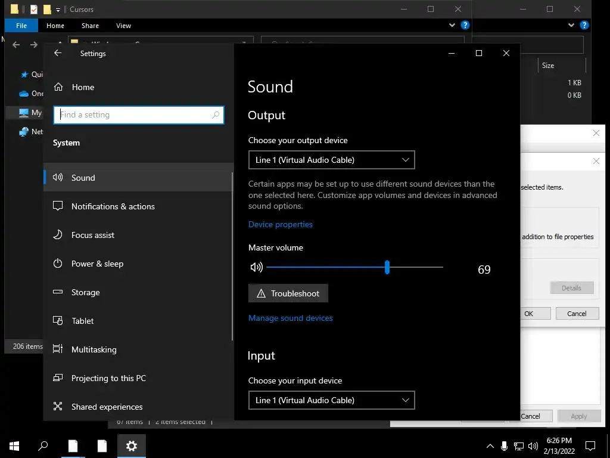Open the input device dropdown
Image resolution: width=610 pixels, height=458 pixels.
click(331, 400)
